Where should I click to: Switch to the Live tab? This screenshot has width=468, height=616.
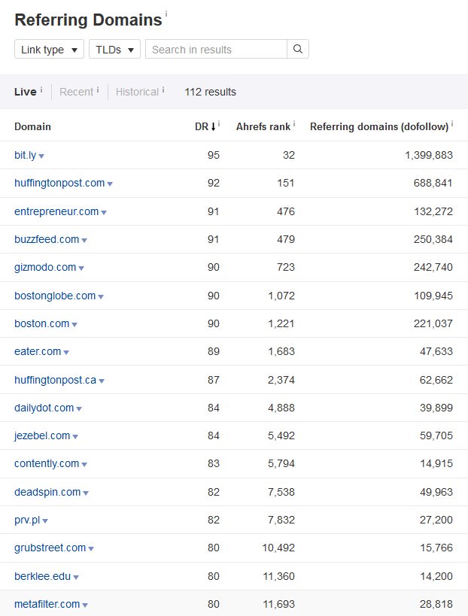click(25, 92)
